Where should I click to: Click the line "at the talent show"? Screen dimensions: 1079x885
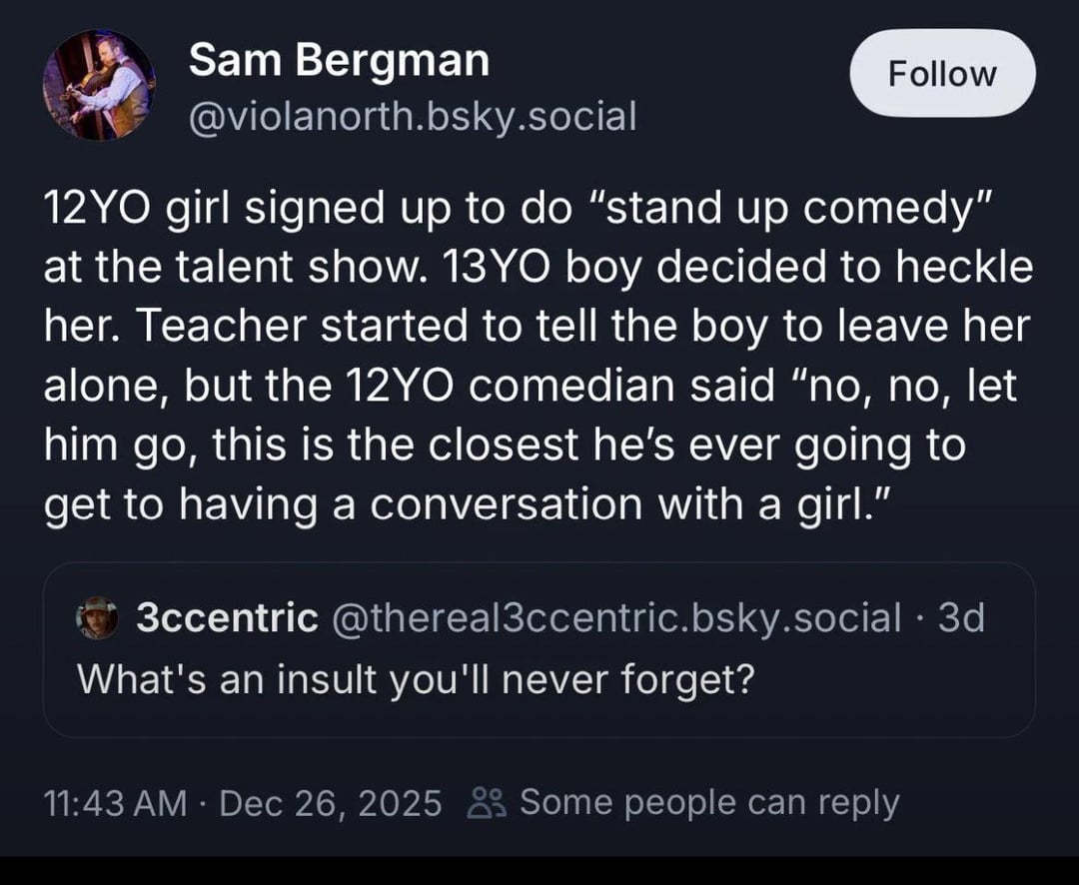tap(240, 268)
